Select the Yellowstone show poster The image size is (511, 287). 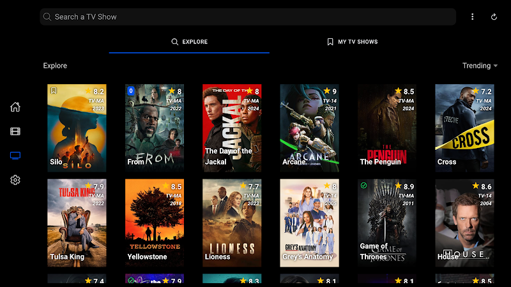(x=154, y=223)
